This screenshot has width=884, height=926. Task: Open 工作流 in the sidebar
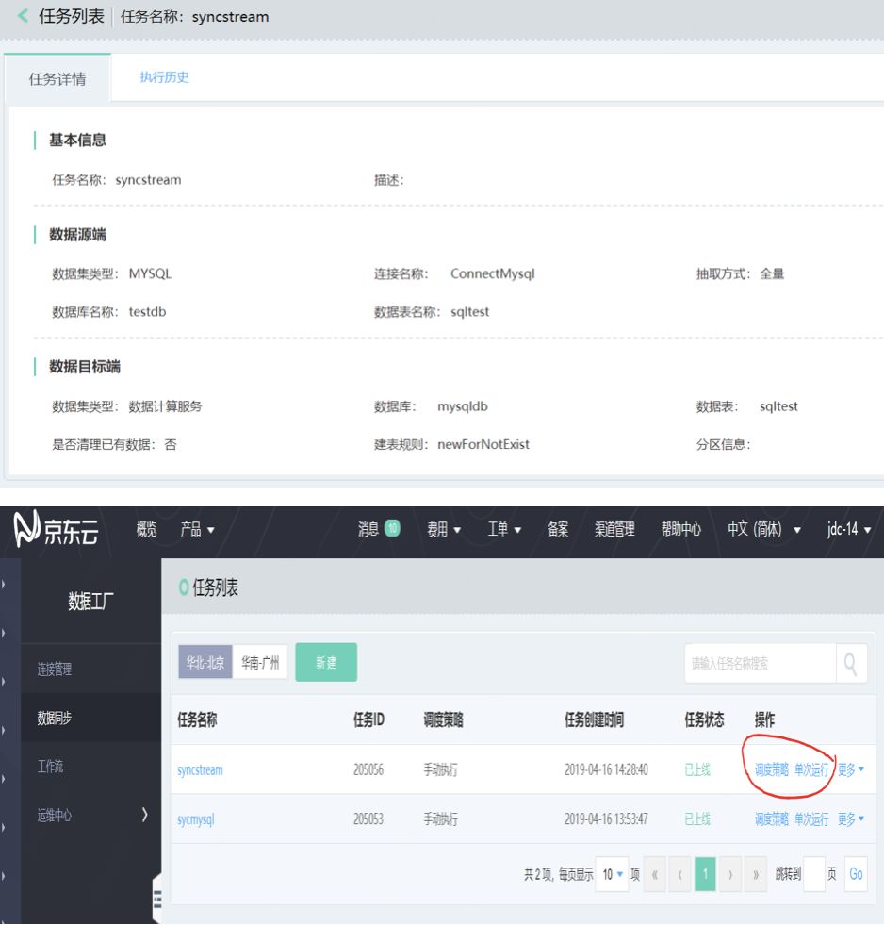tap(50, 766)
